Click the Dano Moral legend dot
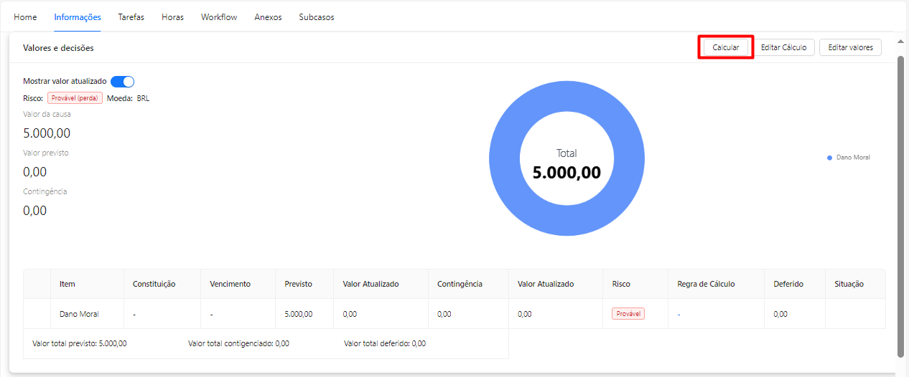Viewport: 909px width, 377px height. pyautogui.click(x=829, y=157)
